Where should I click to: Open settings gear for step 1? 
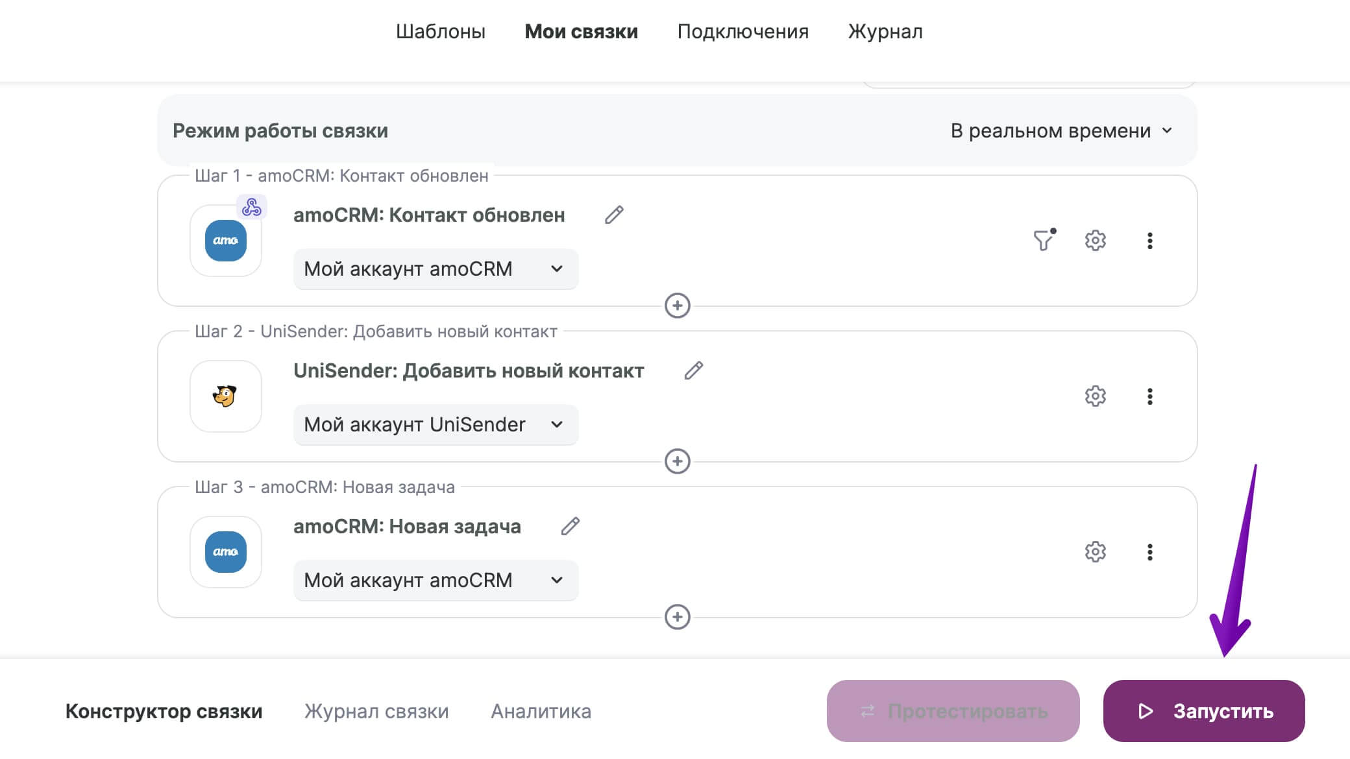[x=1096, y=240]
